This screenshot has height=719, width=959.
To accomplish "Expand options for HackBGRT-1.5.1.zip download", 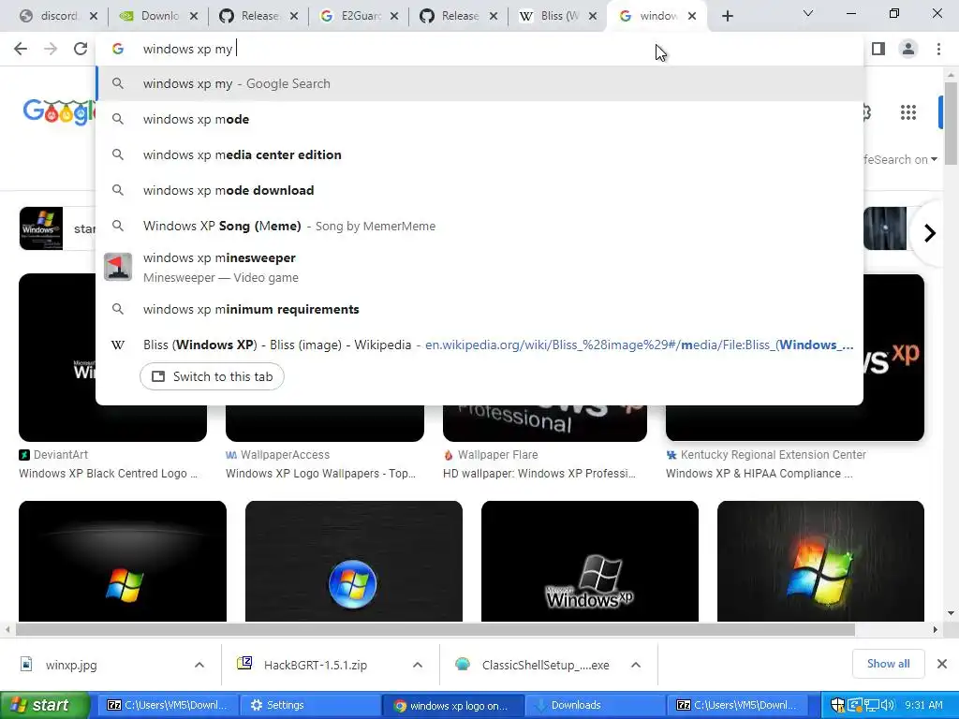I will click(x=418, y=666).
